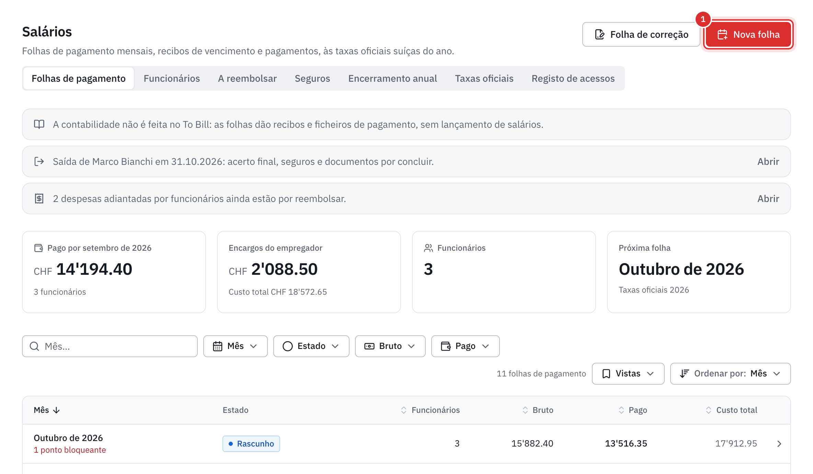Click the Encargos do empregador card
This screenshot has width=813, height=474.
click(309, 272)
